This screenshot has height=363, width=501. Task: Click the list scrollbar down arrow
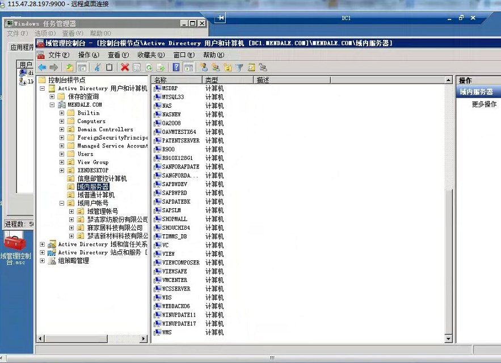point(448,339)
